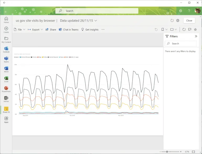Click the Word app icon
Screen dimensions: 202x154
pyautogui.click(x=6, y=69)
